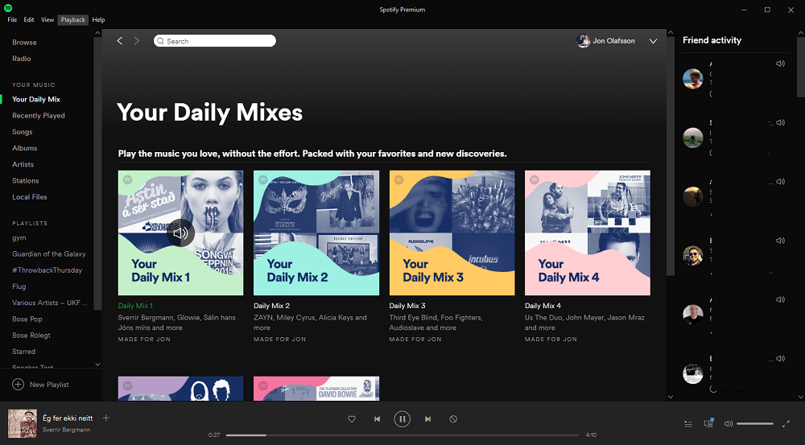The width and height of the screenshot is (805, 445).
Task: Click the New Playlist plus circle
Action: click(18, 385)
